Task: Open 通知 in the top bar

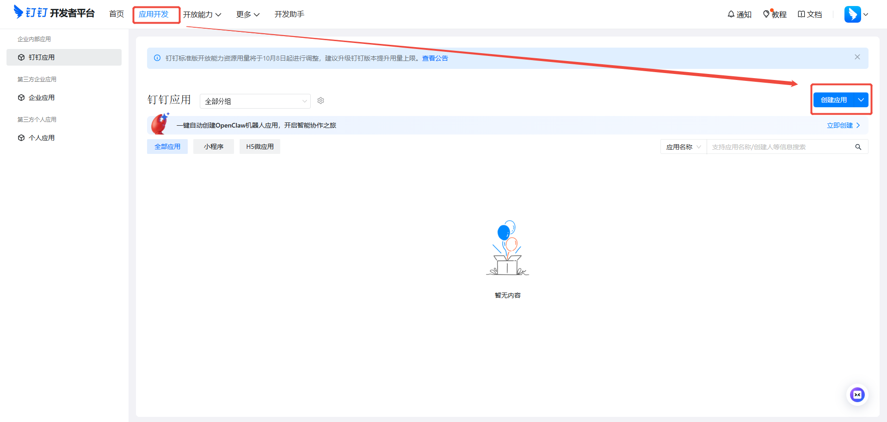Action: click(739, 14)
